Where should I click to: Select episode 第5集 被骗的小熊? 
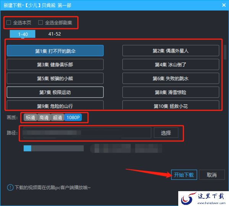[x=55, y=78]
